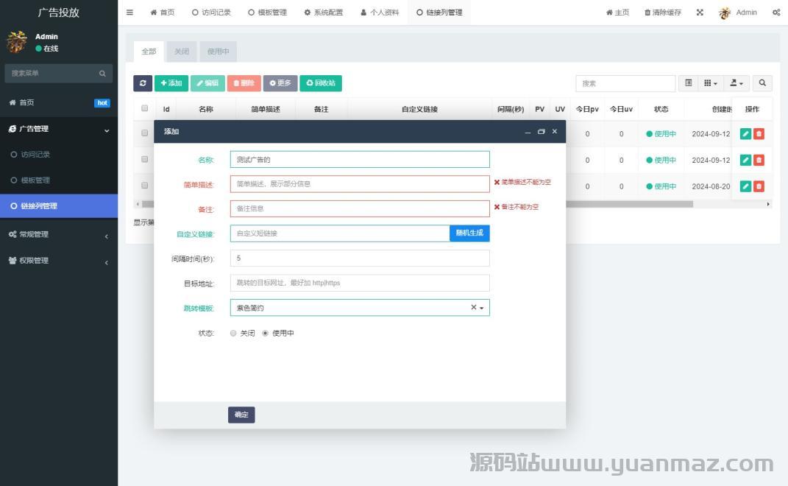788x486 pixels.
Task: Click red delete icon in last row
Action: (759, 186)
